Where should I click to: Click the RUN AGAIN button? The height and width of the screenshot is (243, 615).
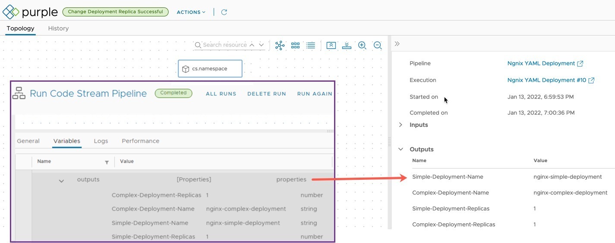[315, 94]
